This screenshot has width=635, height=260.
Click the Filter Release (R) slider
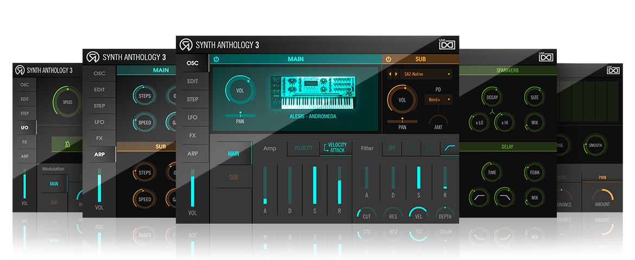coord(444,178)
